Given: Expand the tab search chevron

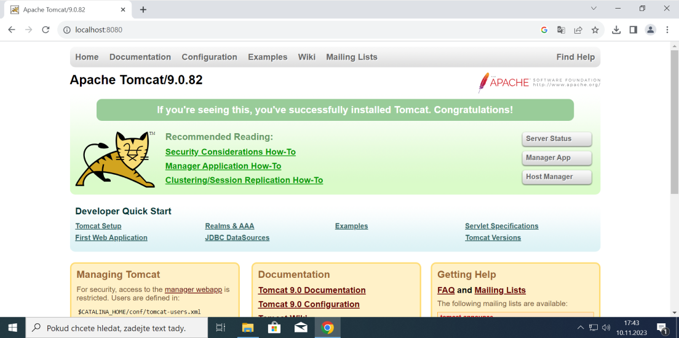Looking at the screenshot, I should [594, 9].
